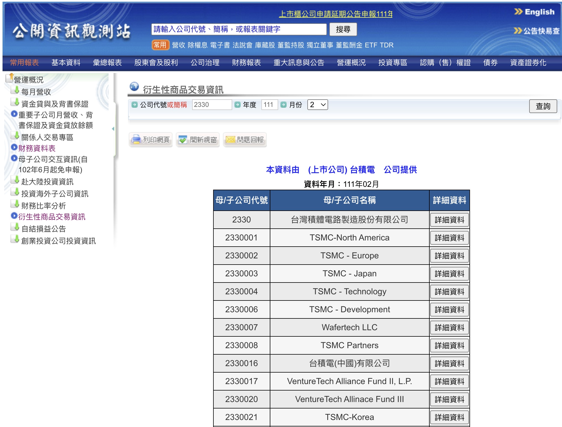
Task: Click the 法說會 quick link
Action: 243,45
